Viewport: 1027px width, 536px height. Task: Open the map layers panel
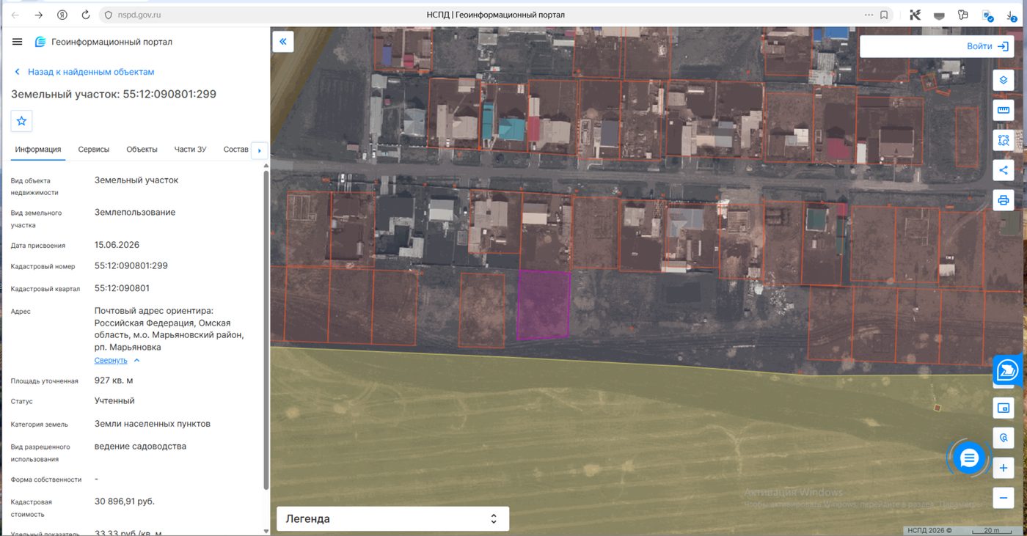click(1004, 80)
